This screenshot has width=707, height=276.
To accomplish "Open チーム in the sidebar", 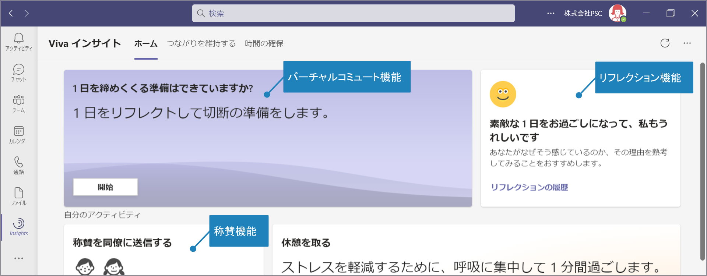I will (19, 103).
